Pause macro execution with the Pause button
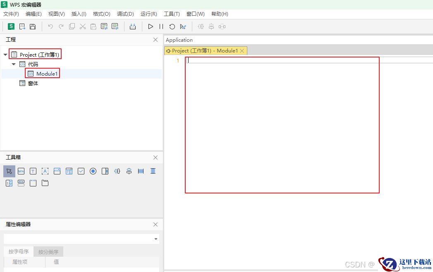The image size is (433, 272). click(x=161, y=26)
